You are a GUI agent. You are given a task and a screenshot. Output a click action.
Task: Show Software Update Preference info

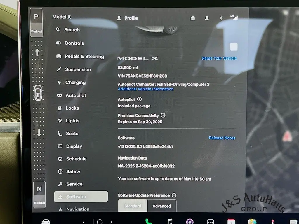(x=174, y=195)
